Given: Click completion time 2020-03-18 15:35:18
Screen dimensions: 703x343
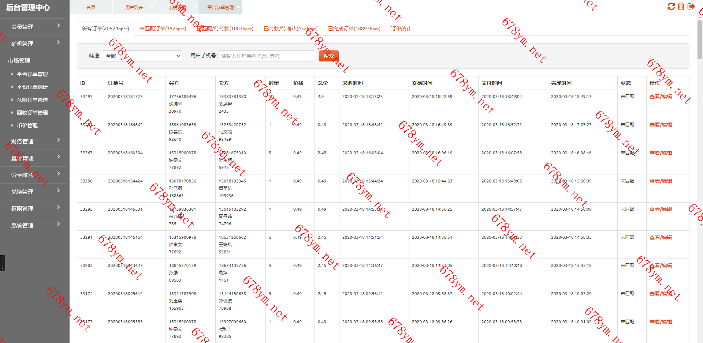Looking at the screenshot, I should (x=571, y=265).
